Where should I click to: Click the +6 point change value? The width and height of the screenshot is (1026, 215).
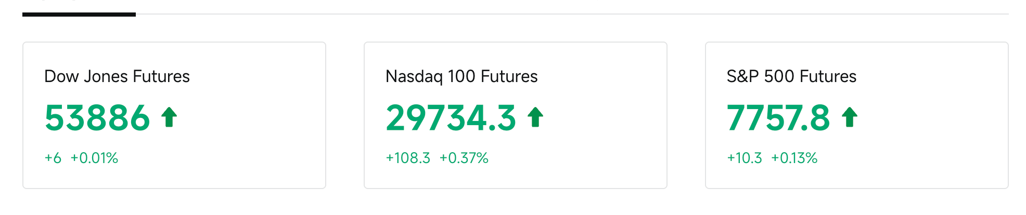[x=53, y=158]
